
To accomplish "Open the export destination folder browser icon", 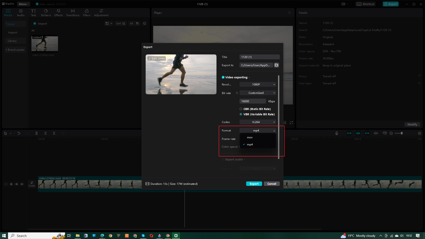I will click(276, 65).
